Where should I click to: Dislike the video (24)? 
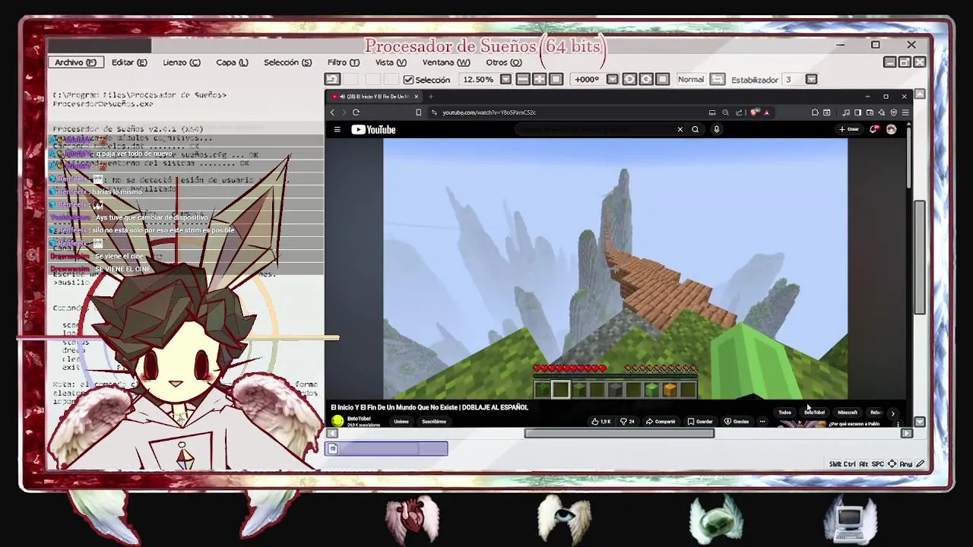pyautogui.click(x=627, y=422)
